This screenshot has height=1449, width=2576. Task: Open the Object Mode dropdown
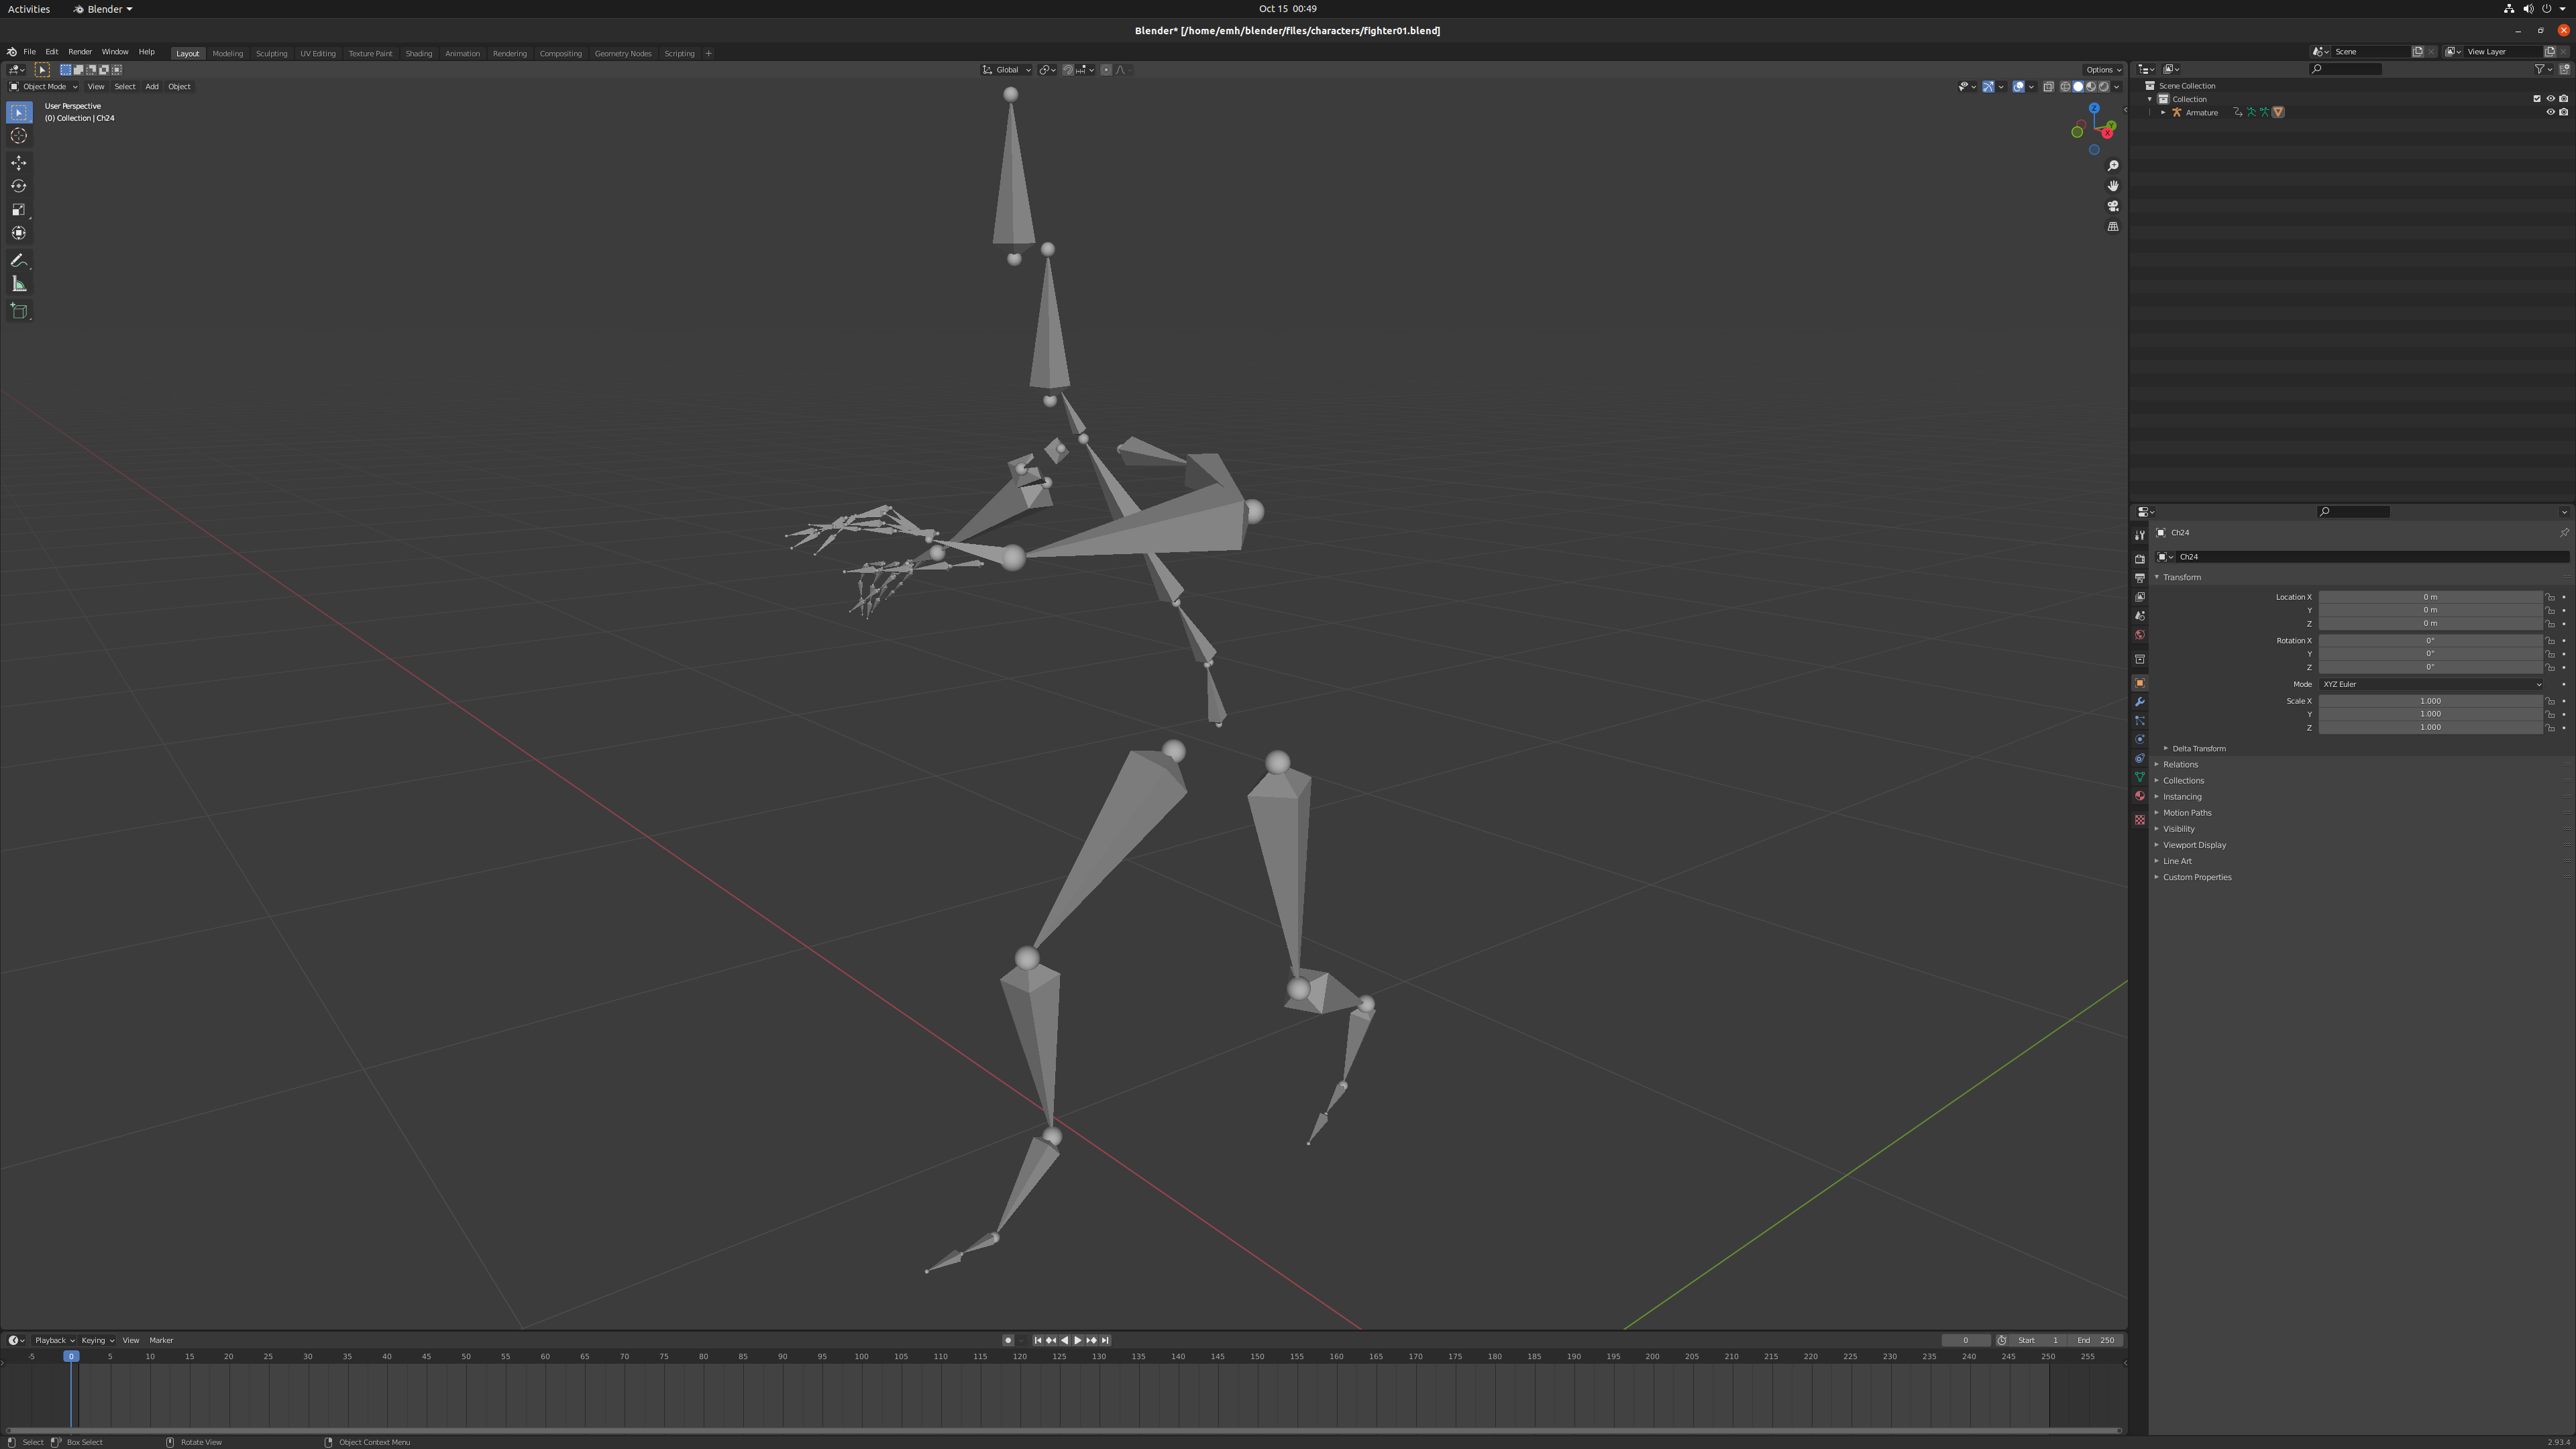tap(44, 87)
